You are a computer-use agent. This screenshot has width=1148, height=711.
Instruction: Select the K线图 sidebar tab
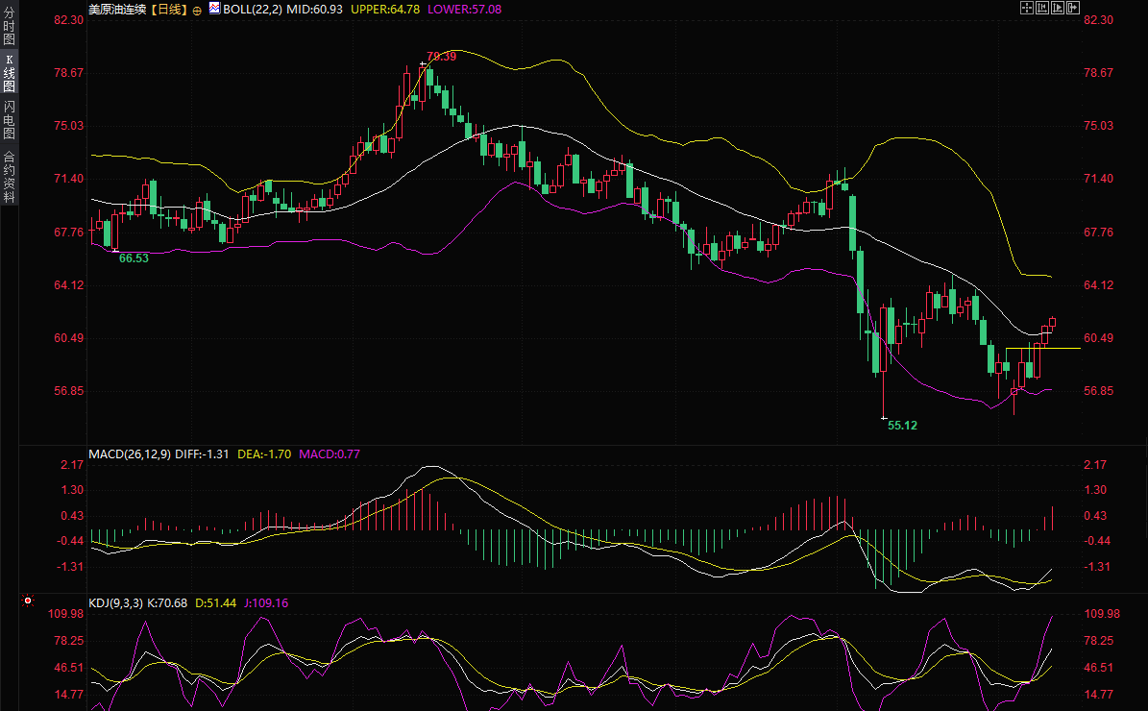(9, 73)
